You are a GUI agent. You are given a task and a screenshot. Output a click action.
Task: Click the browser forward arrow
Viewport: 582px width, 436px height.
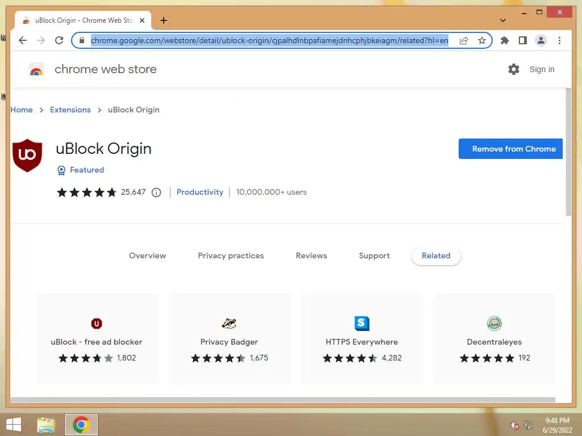tap(41, 40)
